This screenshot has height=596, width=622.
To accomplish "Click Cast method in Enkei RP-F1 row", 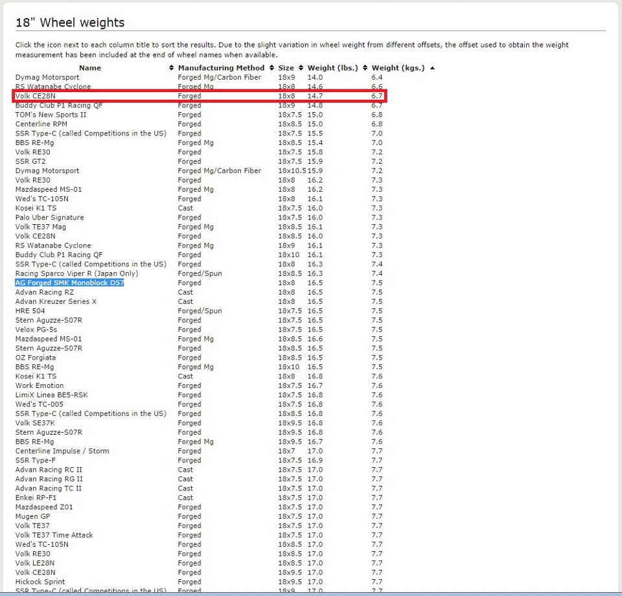I will 185,498.
